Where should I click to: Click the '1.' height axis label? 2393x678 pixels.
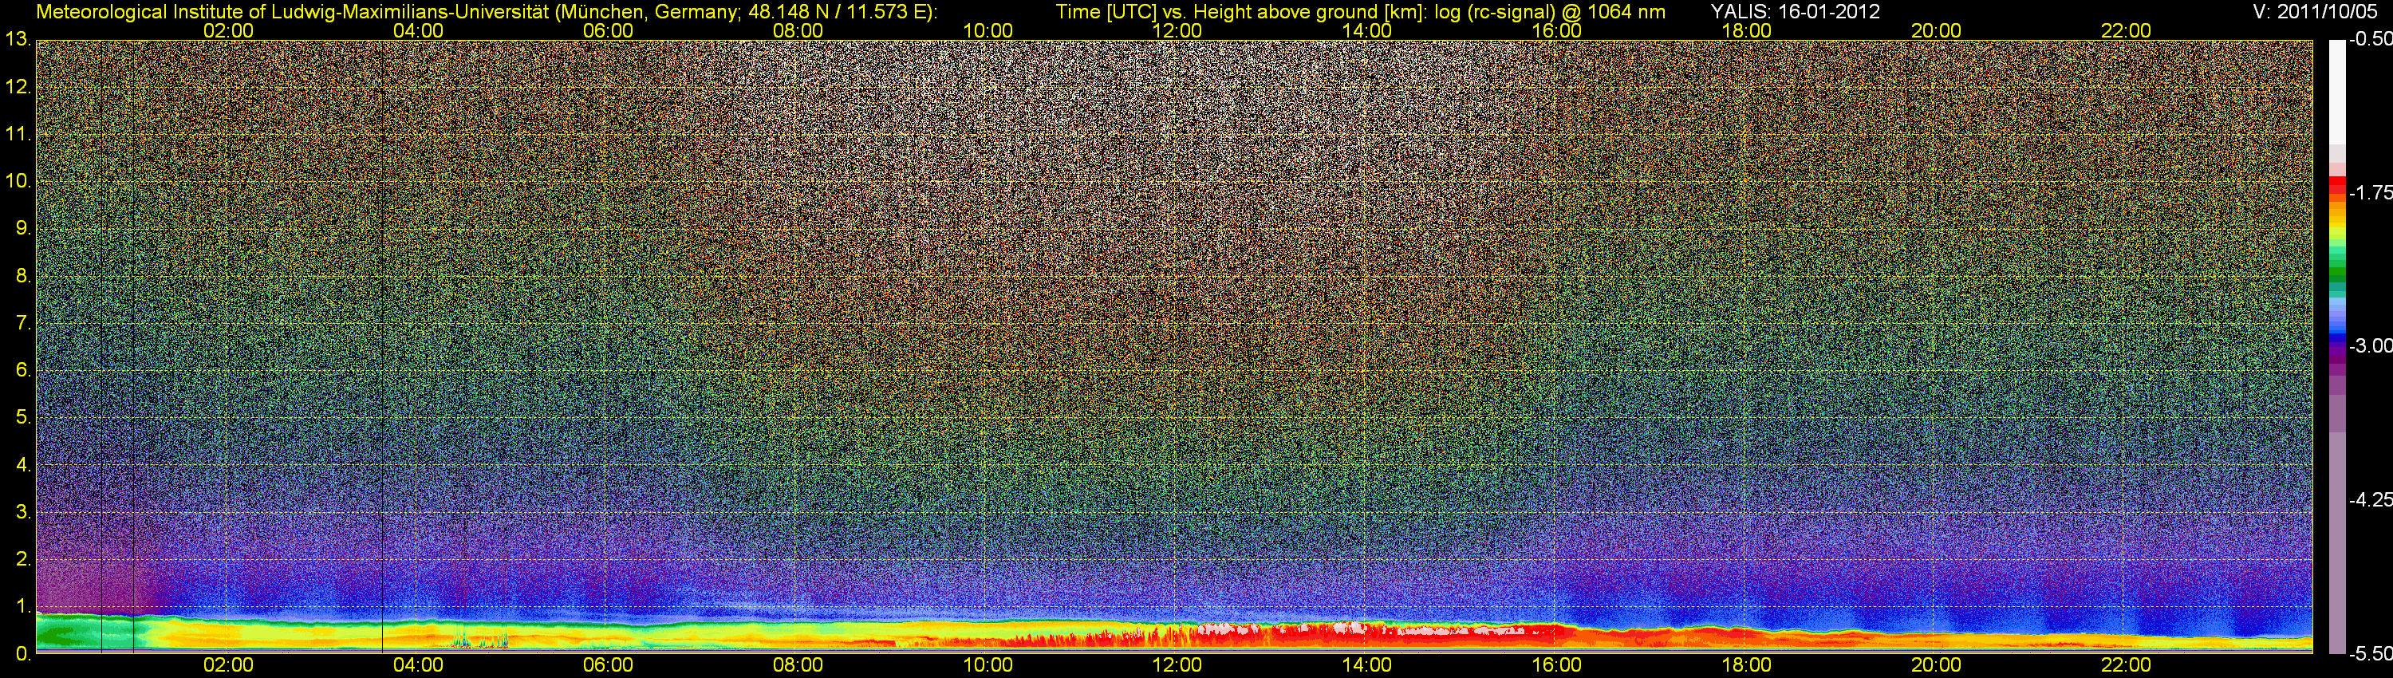click(23, 606)
